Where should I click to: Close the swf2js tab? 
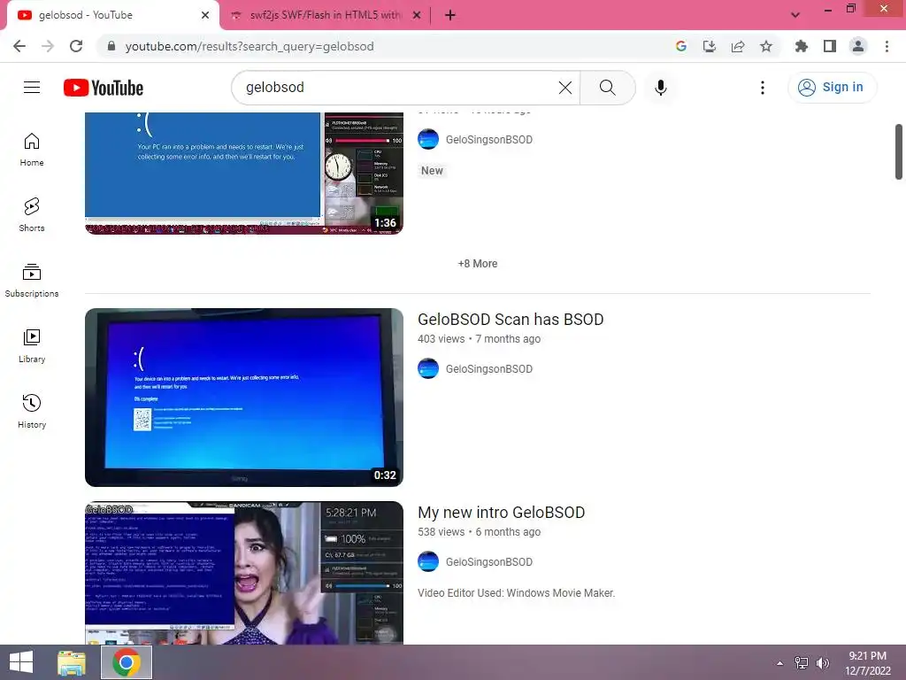pyautogui.click(x=417, y=16)
